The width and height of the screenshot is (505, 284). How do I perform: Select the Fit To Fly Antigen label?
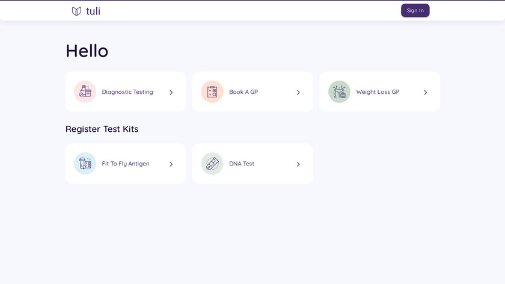pos(126,164)
